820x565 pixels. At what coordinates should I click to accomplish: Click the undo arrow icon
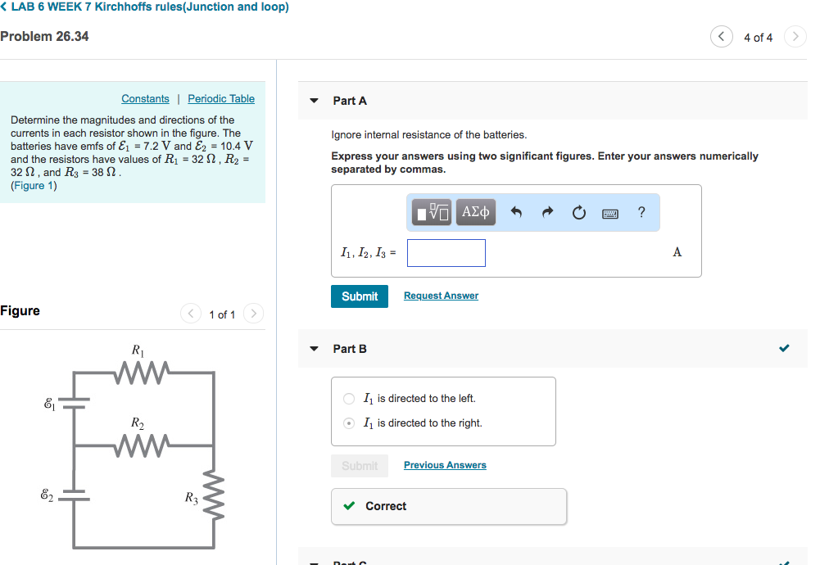(516, 212)
